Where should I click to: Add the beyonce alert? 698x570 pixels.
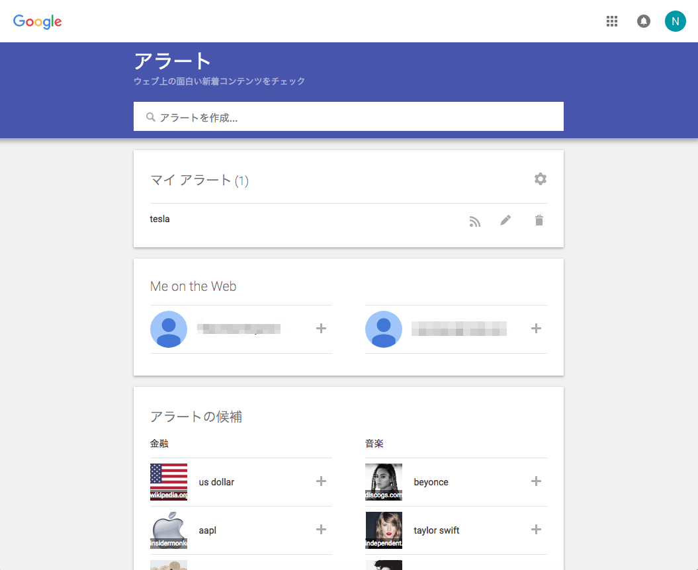coord(536,481)
